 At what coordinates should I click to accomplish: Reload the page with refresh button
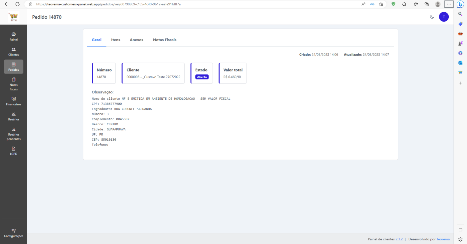click(18, 4)
